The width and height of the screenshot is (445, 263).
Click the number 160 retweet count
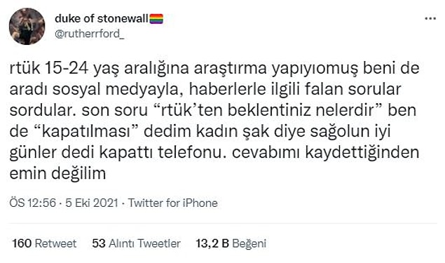[x=22, y=243]
